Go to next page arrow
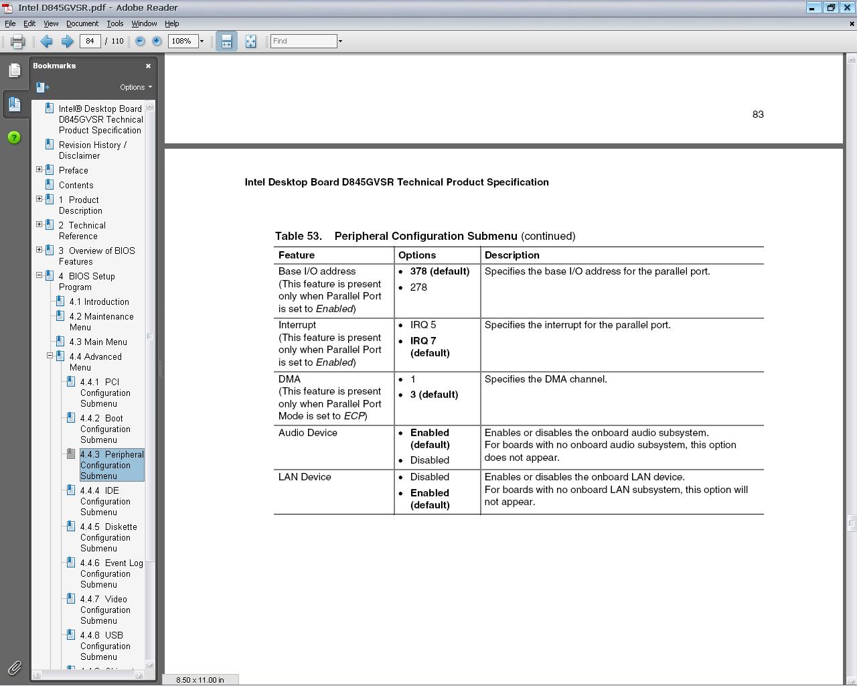The image size is (857, 686). pyautogui.click(x=67, y=42)
